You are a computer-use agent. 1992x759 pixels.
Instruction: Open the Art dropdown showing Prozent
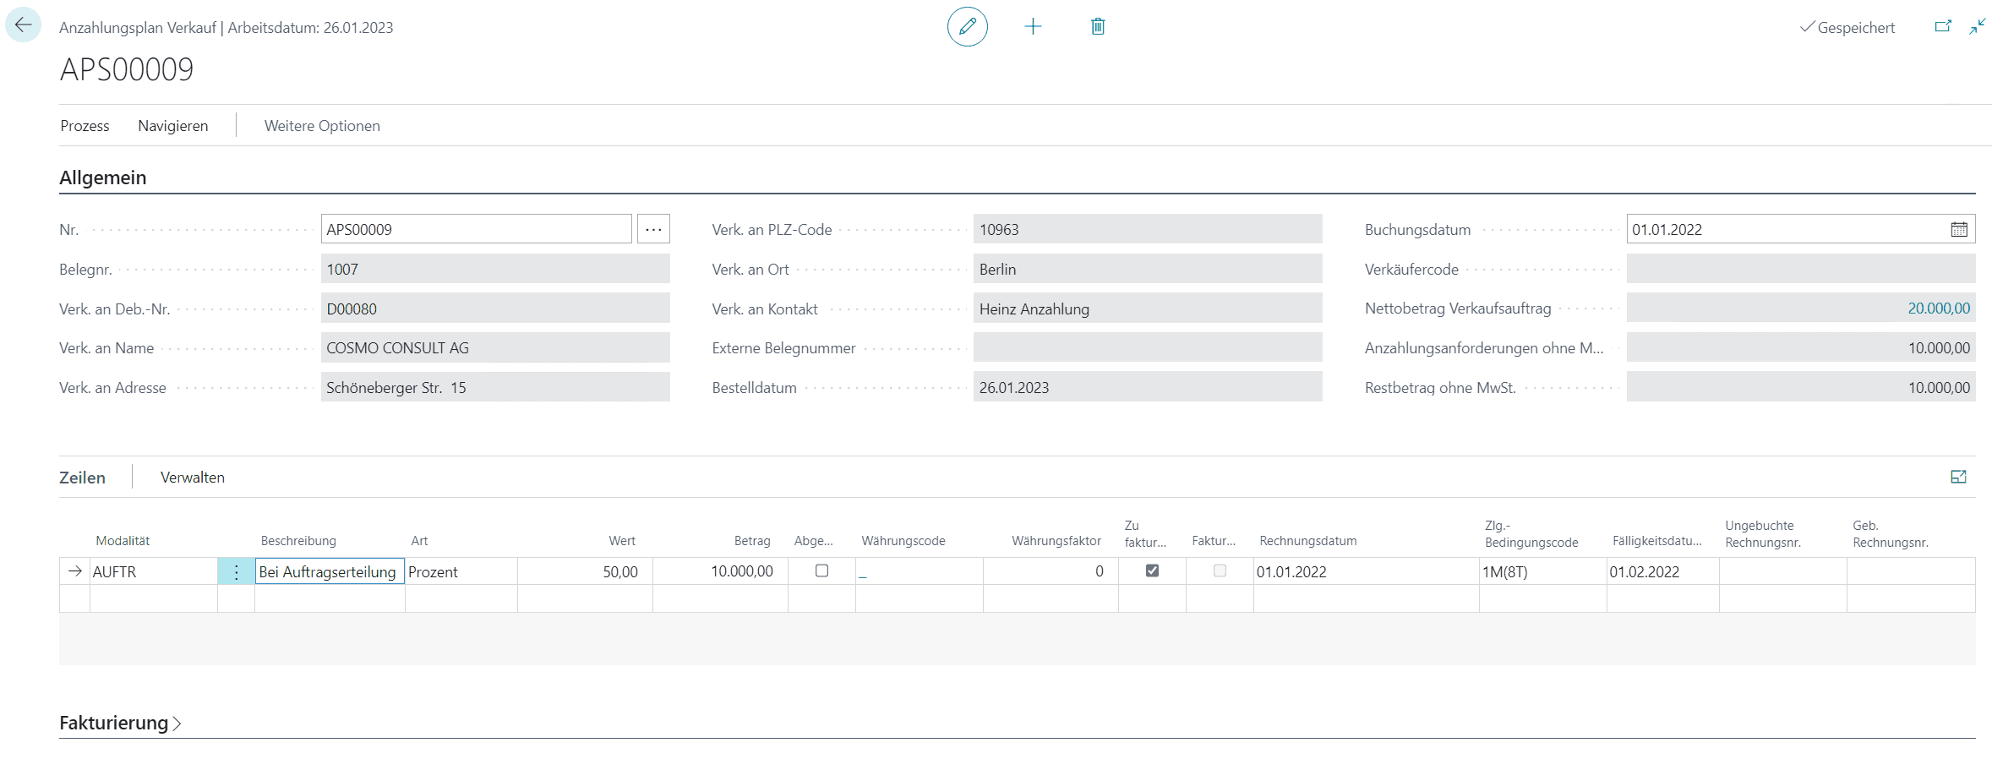click(461, 571)
